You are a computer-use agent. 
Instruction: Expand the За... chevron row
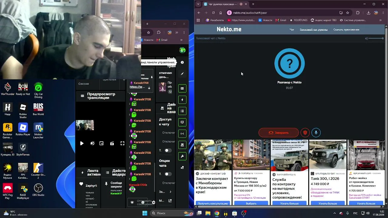pos(166,192)
